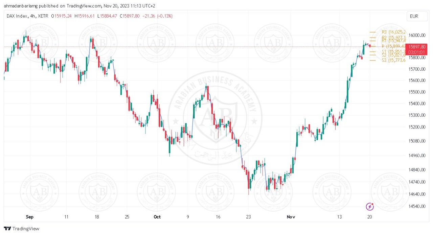Click the 14740.00 price axis label
The image size is (433, 235).
(x=417, y=182)
